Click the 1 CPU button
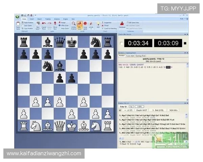203x162 pixels. point(139,106)
